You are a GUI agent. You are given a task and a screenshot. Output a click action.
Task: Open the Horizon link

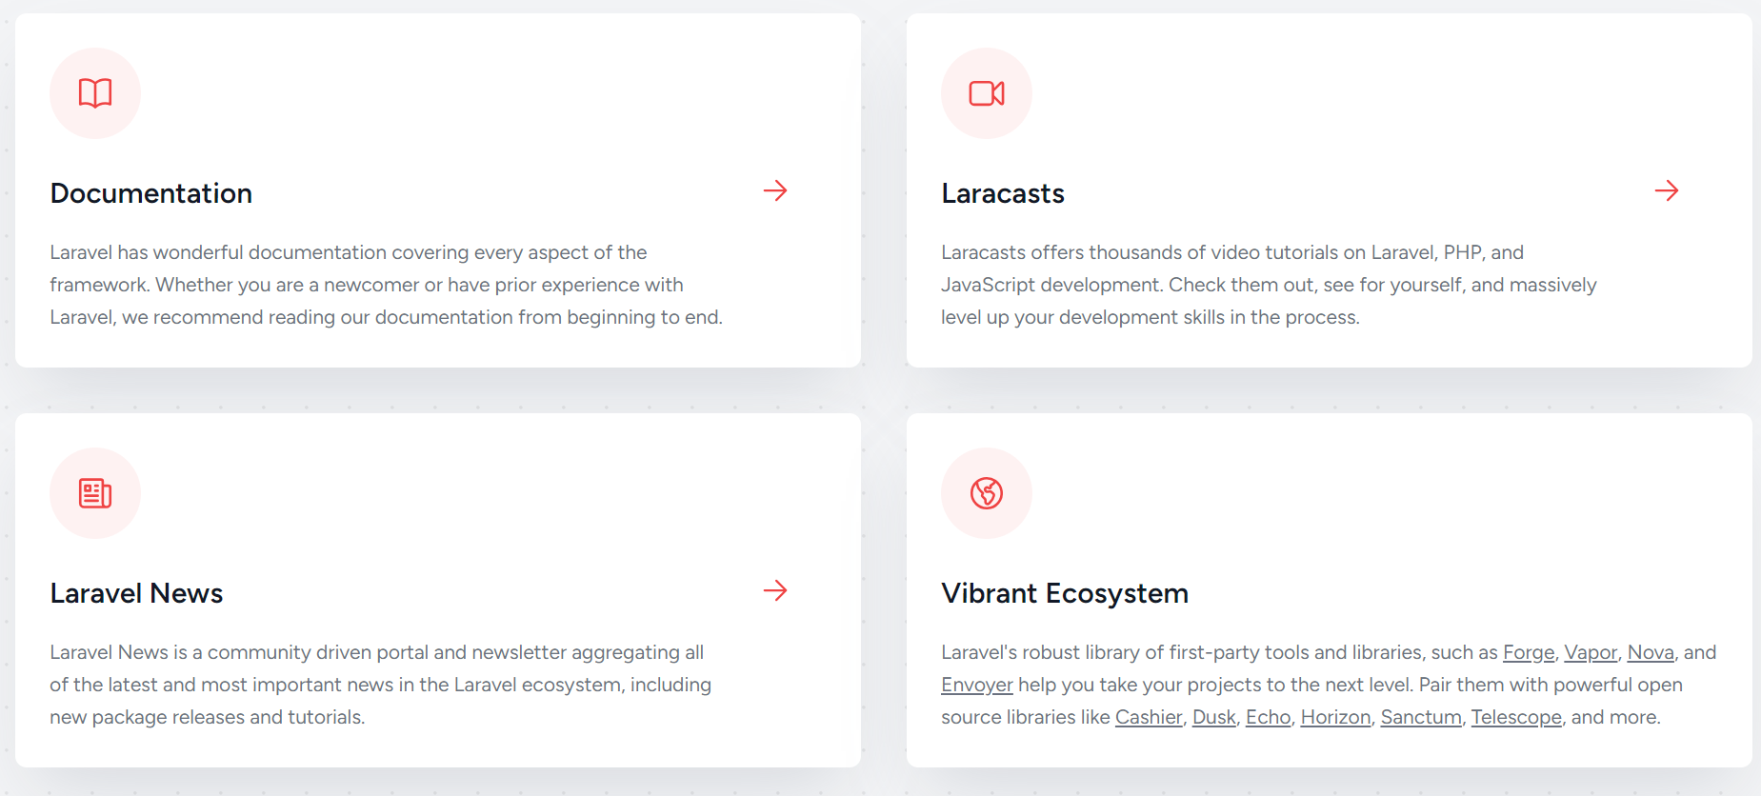pos(1335,716)
